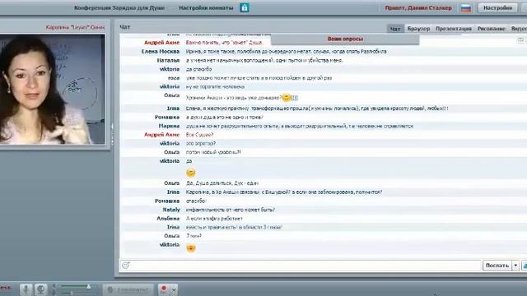The width and height of the screenshot is (527, 296).
Task: Click the Наталья name in chat
Action: point(168,60)
